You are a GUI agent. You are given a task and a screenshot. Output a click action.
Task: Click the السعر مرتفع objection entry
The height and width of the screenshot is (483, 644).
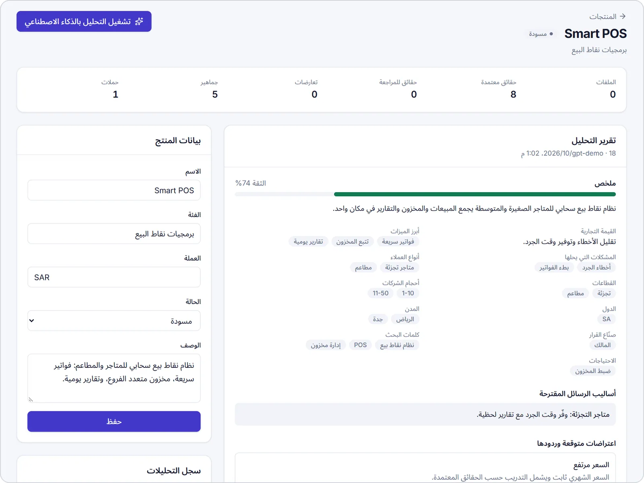pyautogui.click(x=425, y=468)
